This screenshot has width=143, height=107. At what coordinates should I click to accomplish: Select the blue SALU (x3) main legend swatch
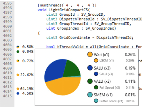[90, 68]
